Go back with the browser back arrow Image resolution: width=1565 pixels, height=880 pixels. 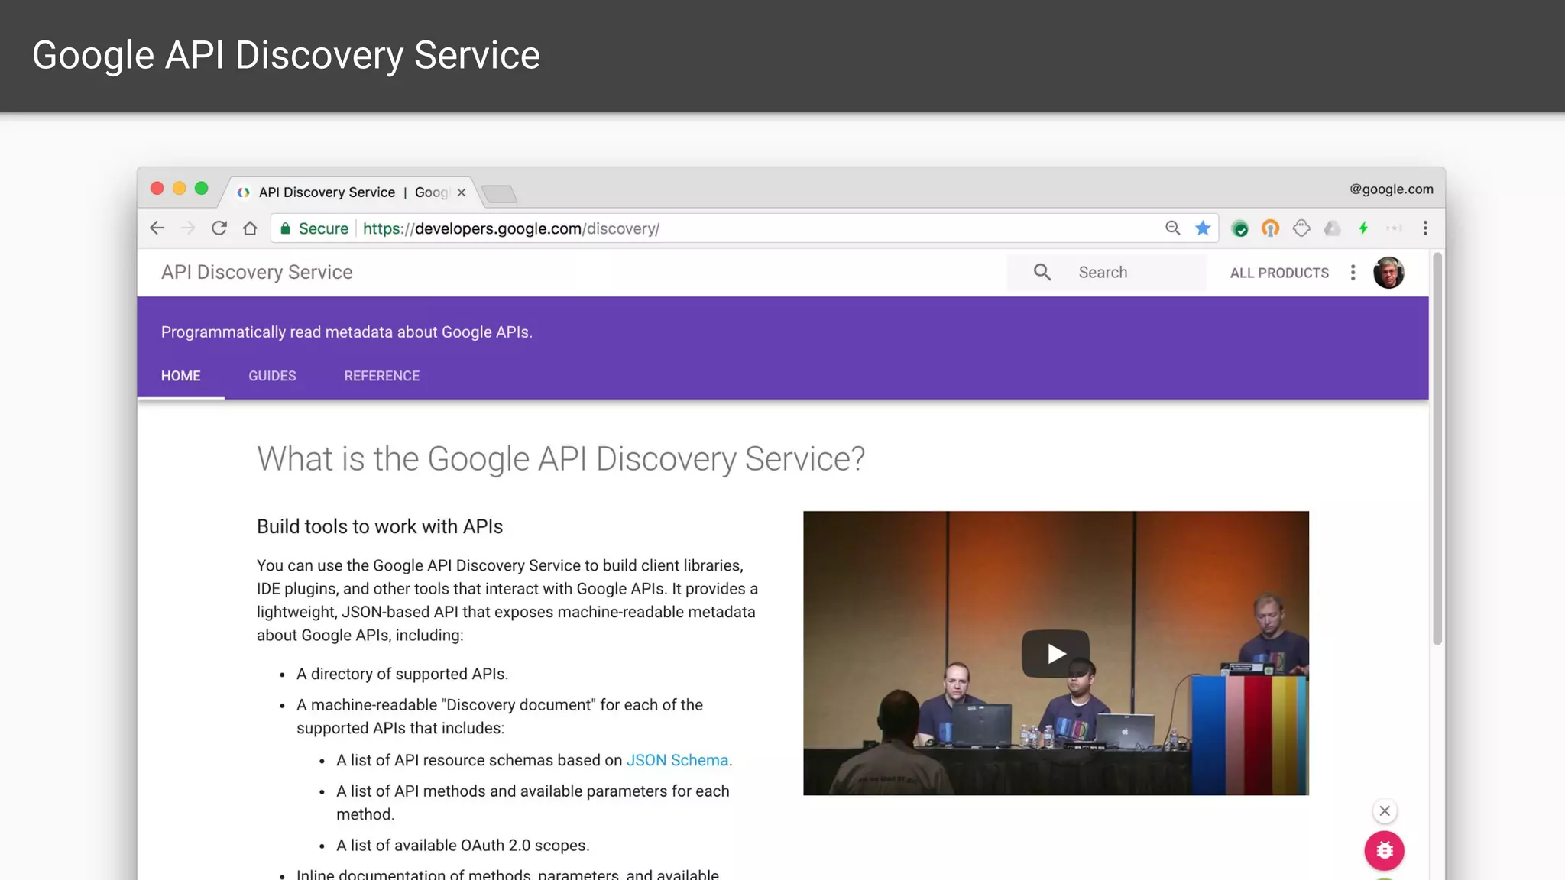[x=157, y=228]
